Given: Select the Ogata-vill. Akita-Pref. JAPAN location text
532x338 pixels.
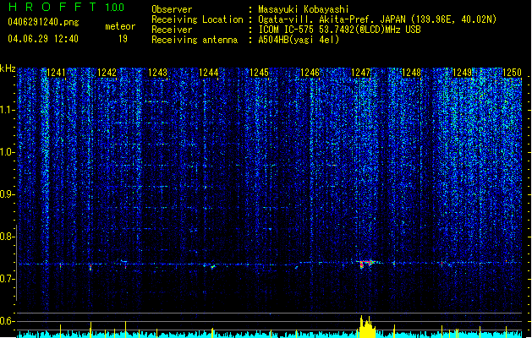Looking at the screenshot, I should pos(377,19).
